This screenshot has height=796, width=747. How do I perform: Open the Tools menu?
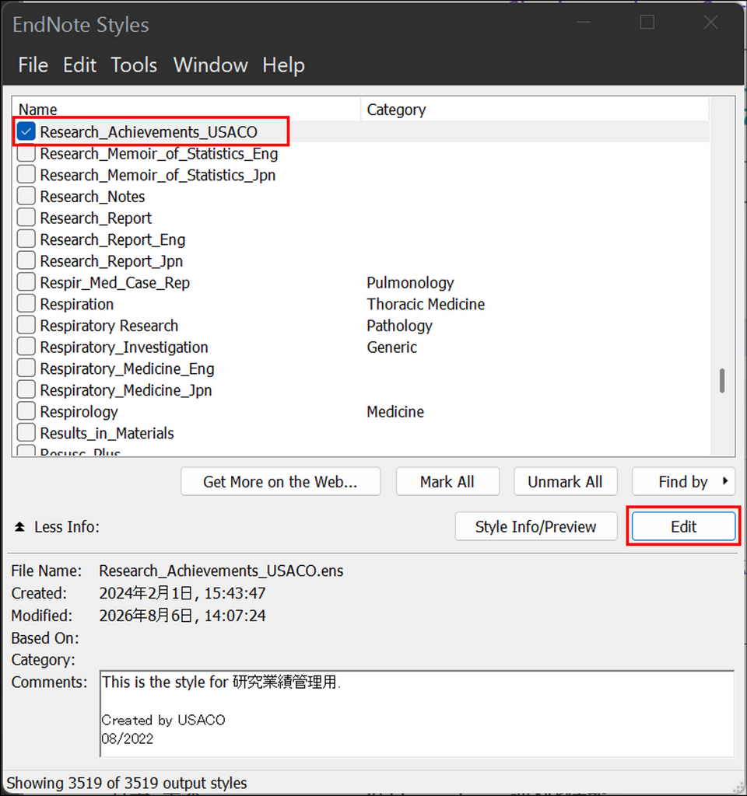coord(134,65)
